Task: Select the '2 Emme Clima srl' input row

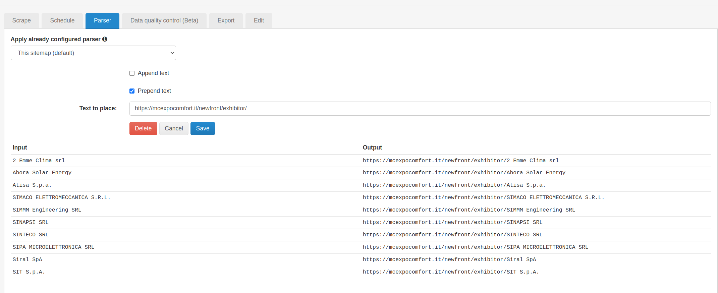Action: pos(39,161)
